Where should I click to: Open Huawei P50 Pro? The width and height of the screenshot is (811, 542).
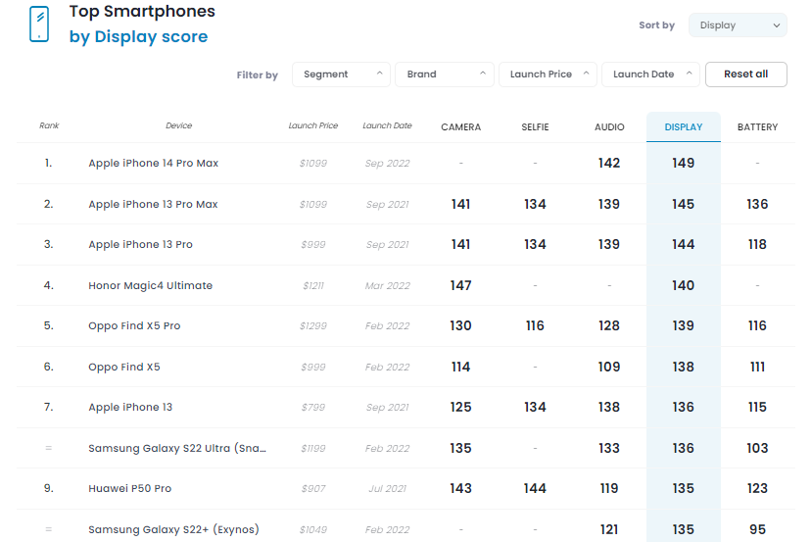[x=129, y=488]
